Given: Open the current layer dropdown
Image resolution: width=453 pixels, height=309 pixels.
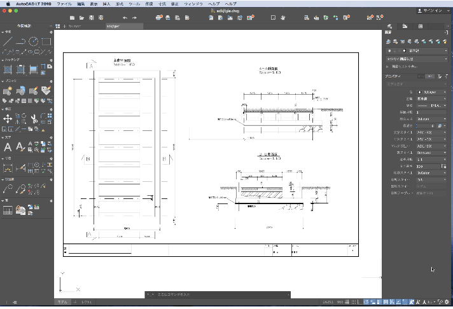Looking at the screenshot, I should tap(417, 51).
